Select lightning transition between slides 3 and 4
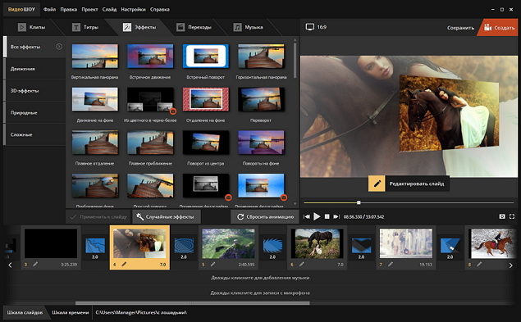The width and height of the screenshot is (521, 322). tap(95, 247)
